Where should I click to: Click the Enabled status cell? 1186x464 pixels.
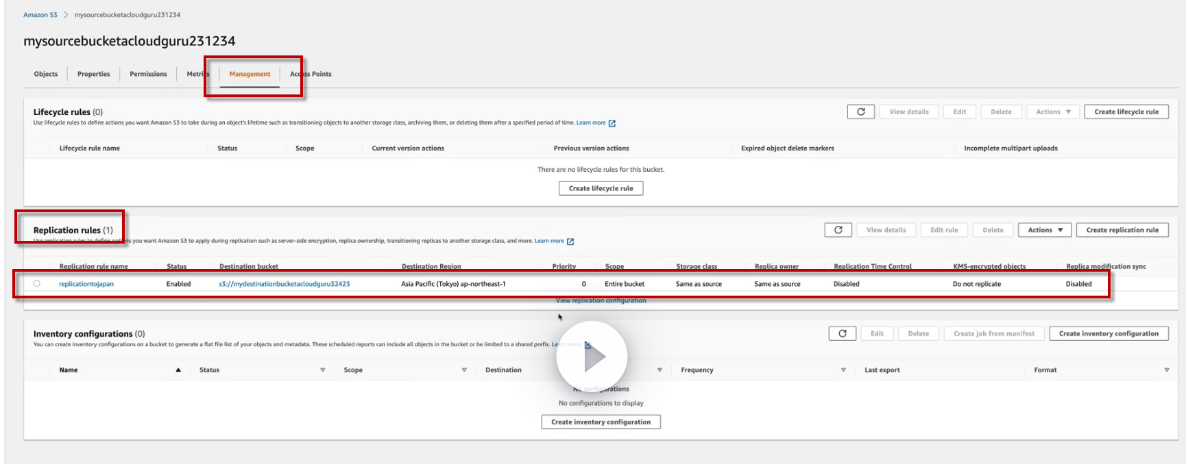pos(178,284)
